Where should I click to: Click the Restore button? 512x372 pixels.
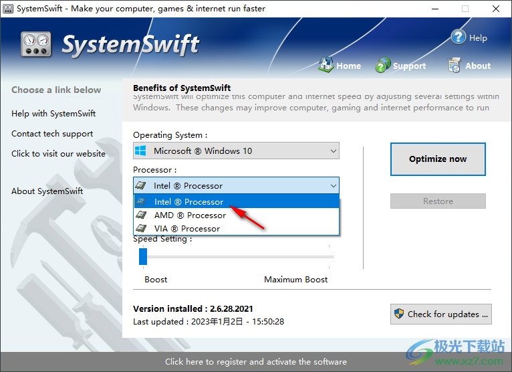pyautogui.click(x=438, y=201)
